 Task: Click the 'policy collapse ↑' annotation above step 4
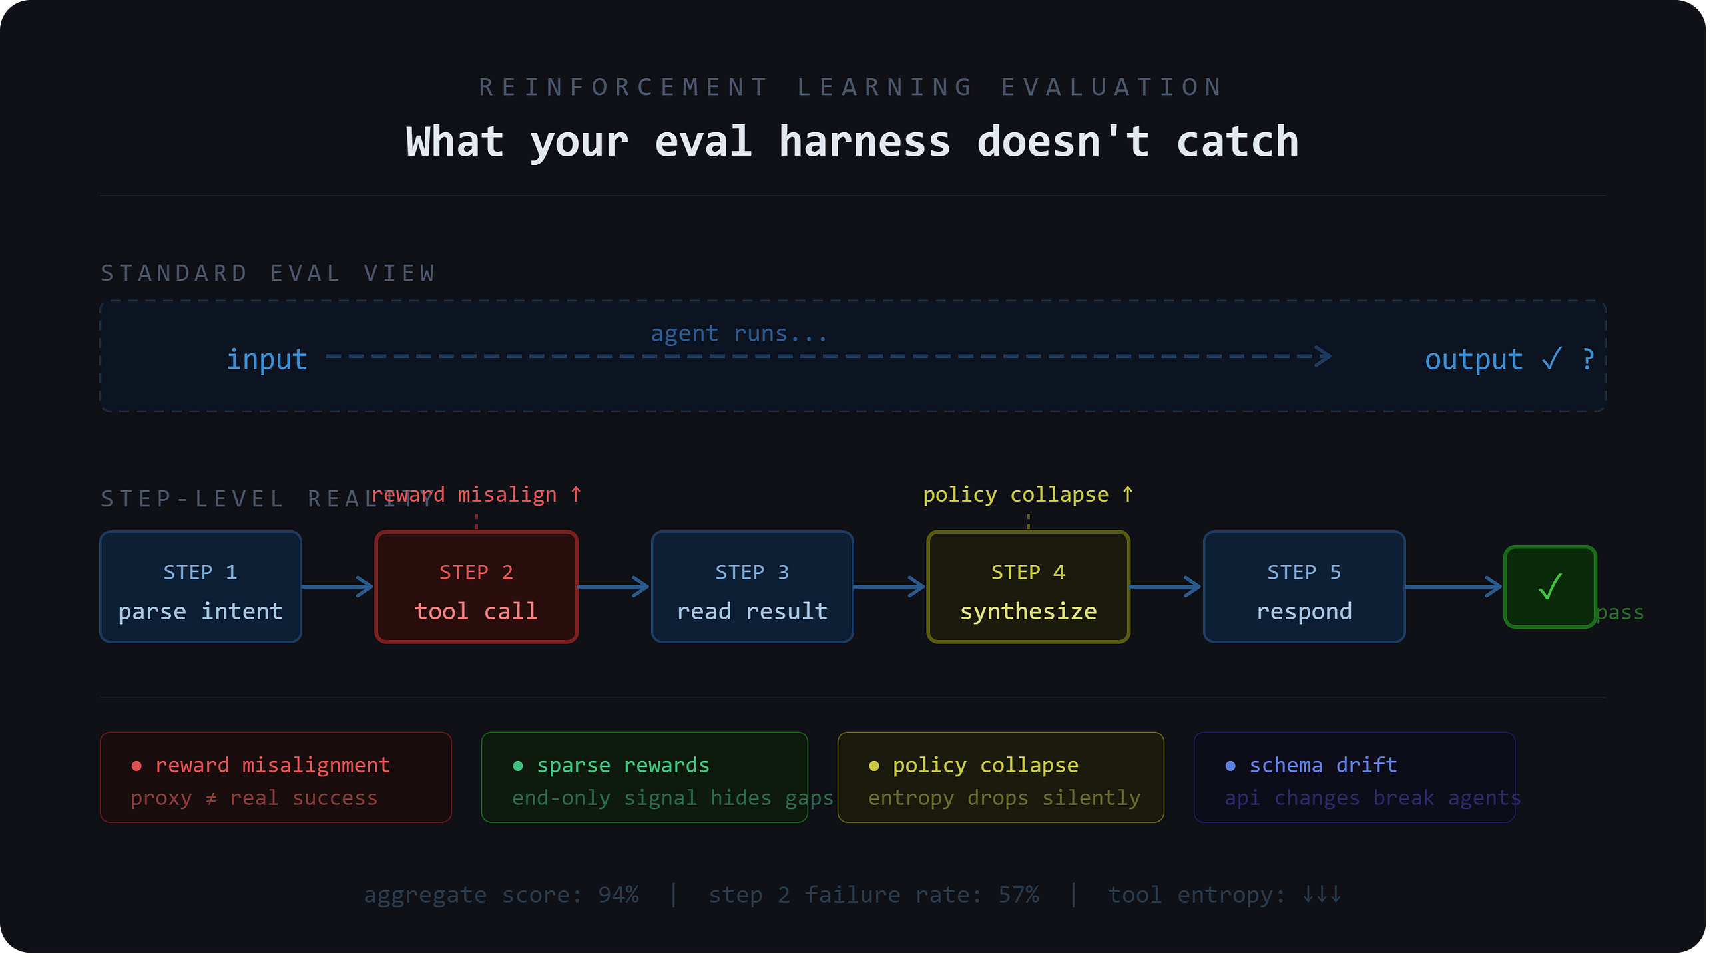[x=1028, y=494]
